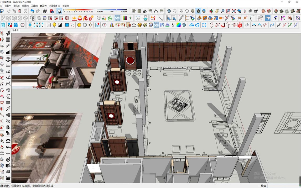Select the Print toolbar icon

[45, 11]
